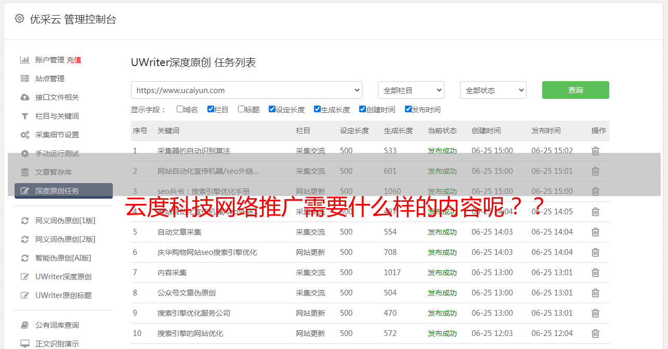The height and width of the screenshot is (349, 668).
Task: Click the green 查询 button
Action: tap(575, 90)
